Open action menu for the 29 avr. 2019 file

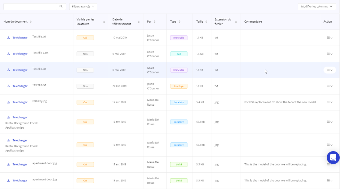330,86
